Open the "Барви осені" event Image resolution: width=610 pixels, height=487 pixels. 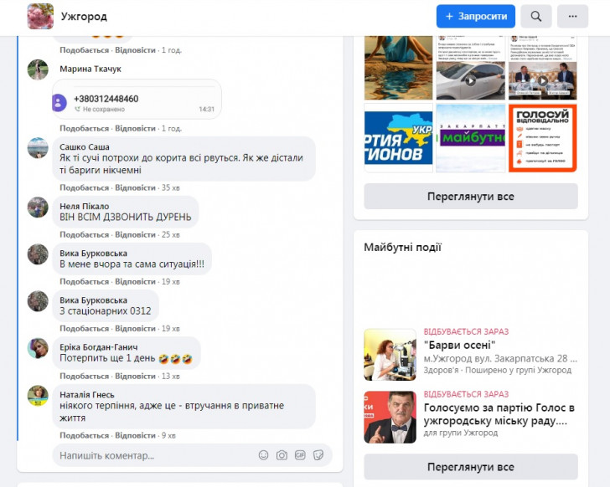coord(459,345)
